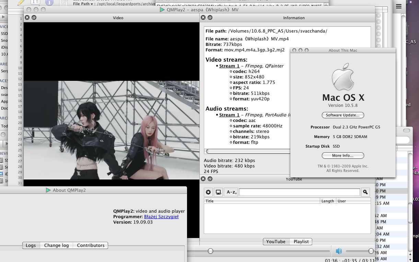Click the Apple logo in About This Mac

(x=343, y=77)
